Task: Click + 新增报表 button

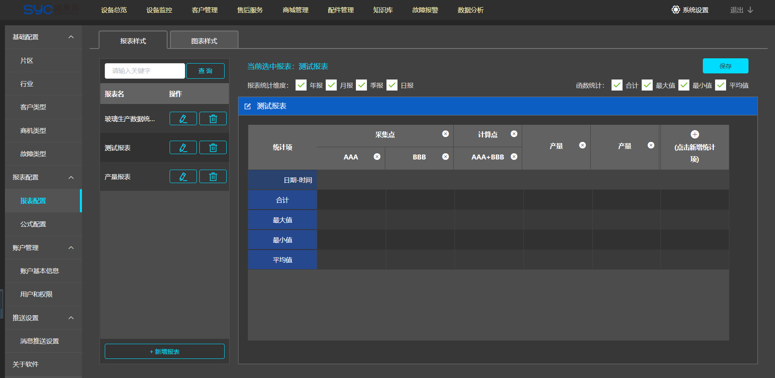Action: click(x=164, y=351)
